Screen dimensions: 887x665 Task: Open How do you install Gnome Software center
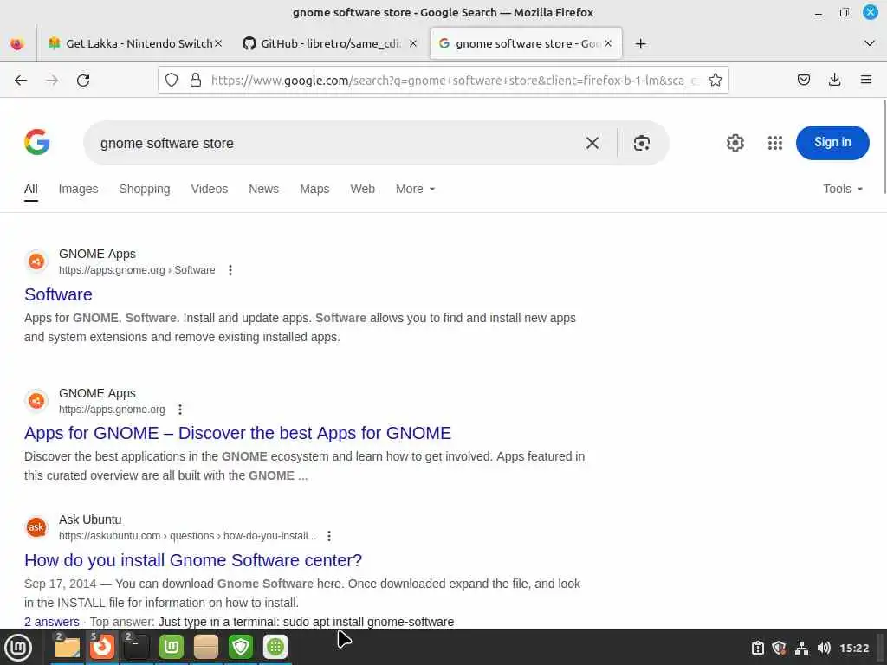(x=193, y=560)
